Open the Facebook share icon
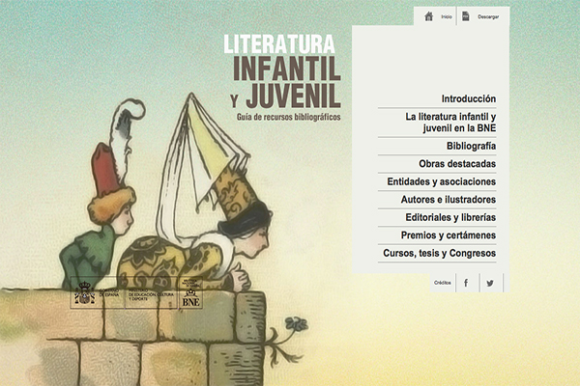This screenshot has width=580, height=386. [x=466, y=283]
